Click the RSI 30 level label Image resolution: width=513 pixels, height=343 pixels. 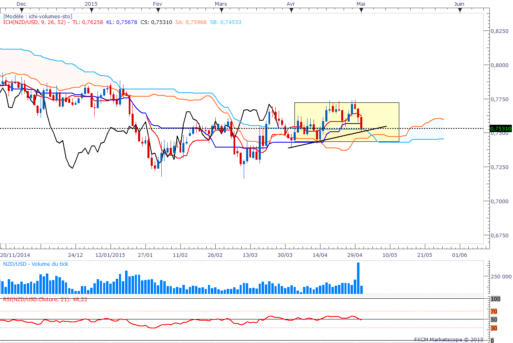tap(494, 328)
